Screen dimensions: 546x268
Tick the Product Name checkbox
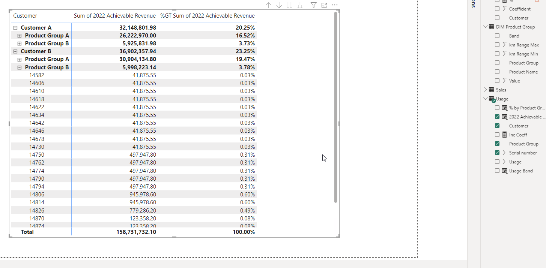coord(497,72)
